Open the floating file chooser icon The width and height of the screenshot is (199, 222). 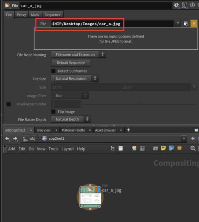point(186,23)
